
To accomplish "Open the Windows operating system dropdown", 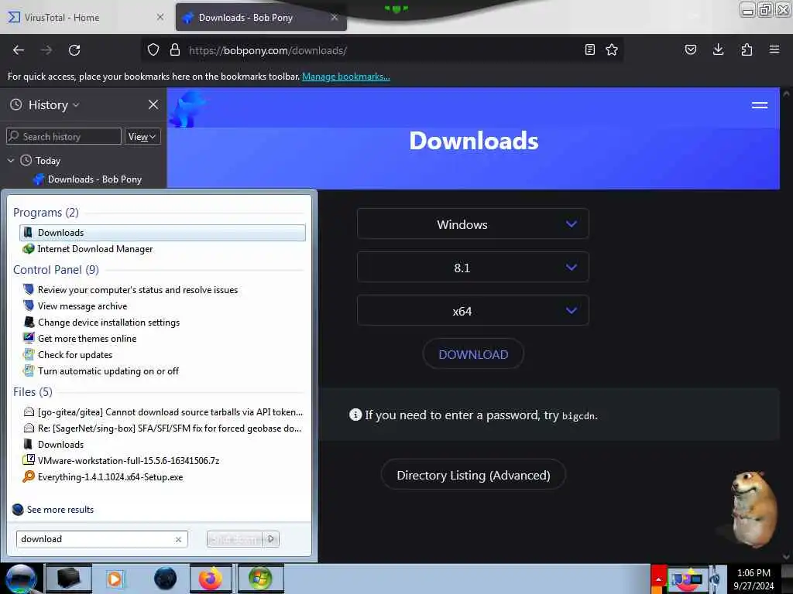I will pyautogui.click(x=473, y=224).
